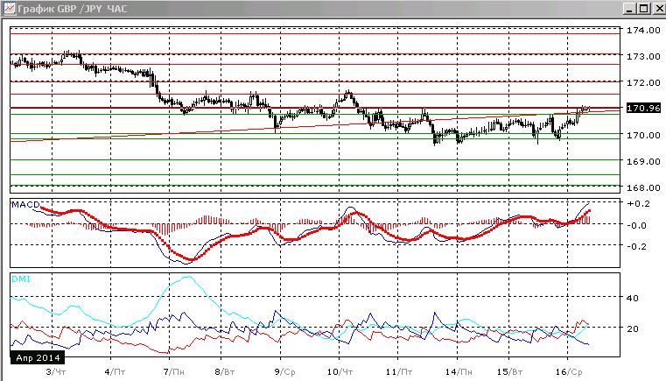Click the MACD indicator label
Image resolution: width=666 pixels, height=381 pixels.
point(25,205)
